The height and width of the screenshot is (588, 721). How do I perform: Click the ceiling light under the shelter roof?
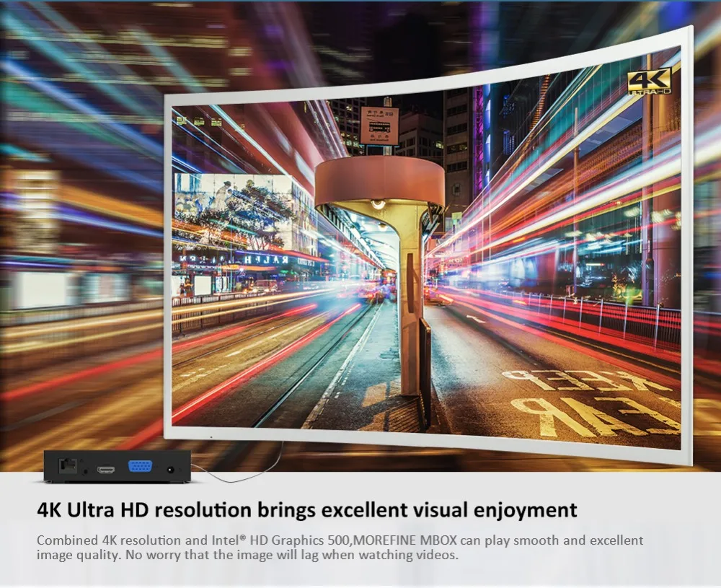[x=378, y=205]
